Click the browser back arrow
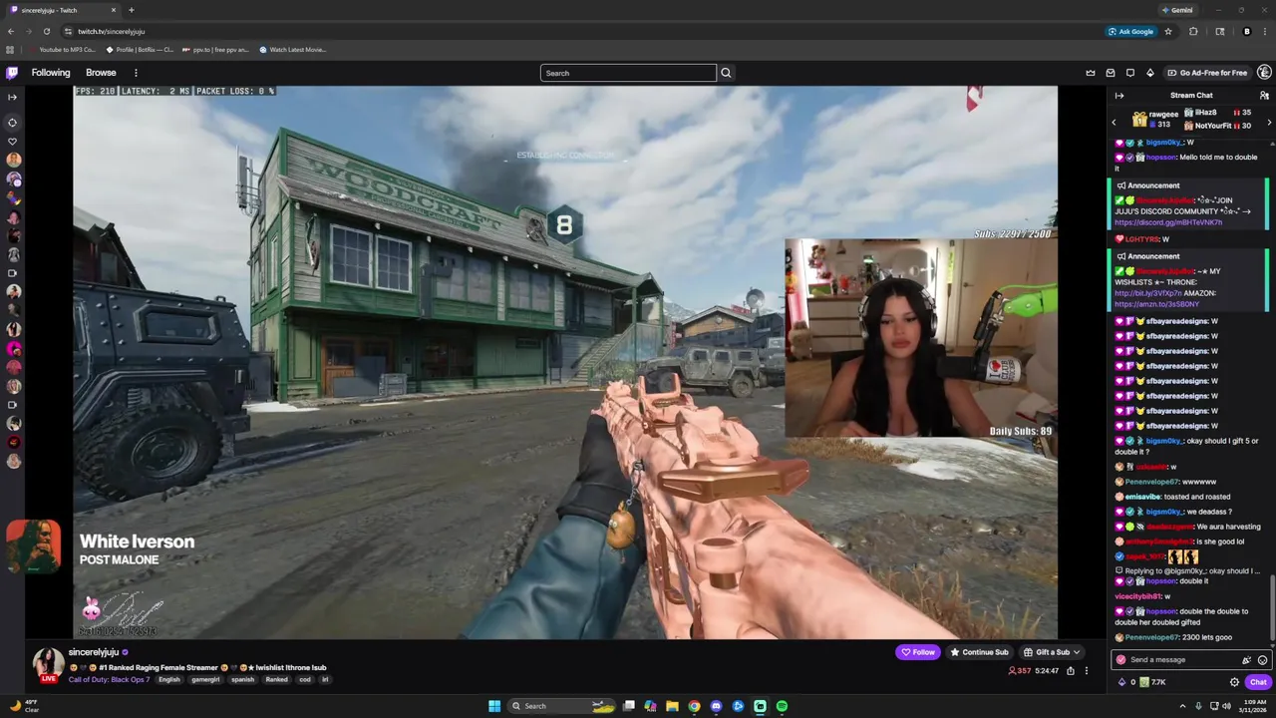Screen dimensions: 1276x718 click(x=10, y=31)
